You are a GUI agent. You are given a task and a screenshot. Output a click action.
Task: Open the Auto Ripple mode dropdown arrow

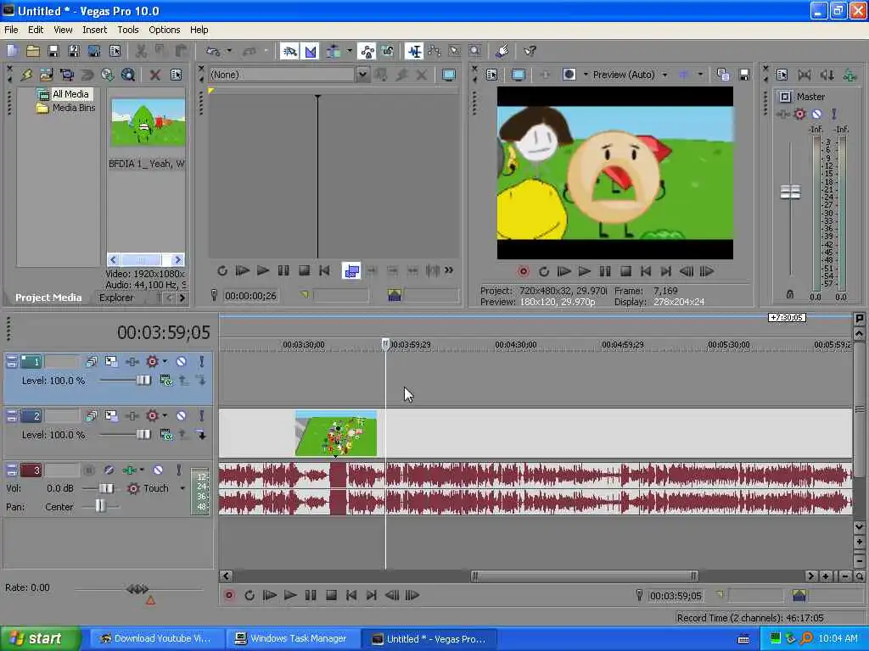coord(349,52)
